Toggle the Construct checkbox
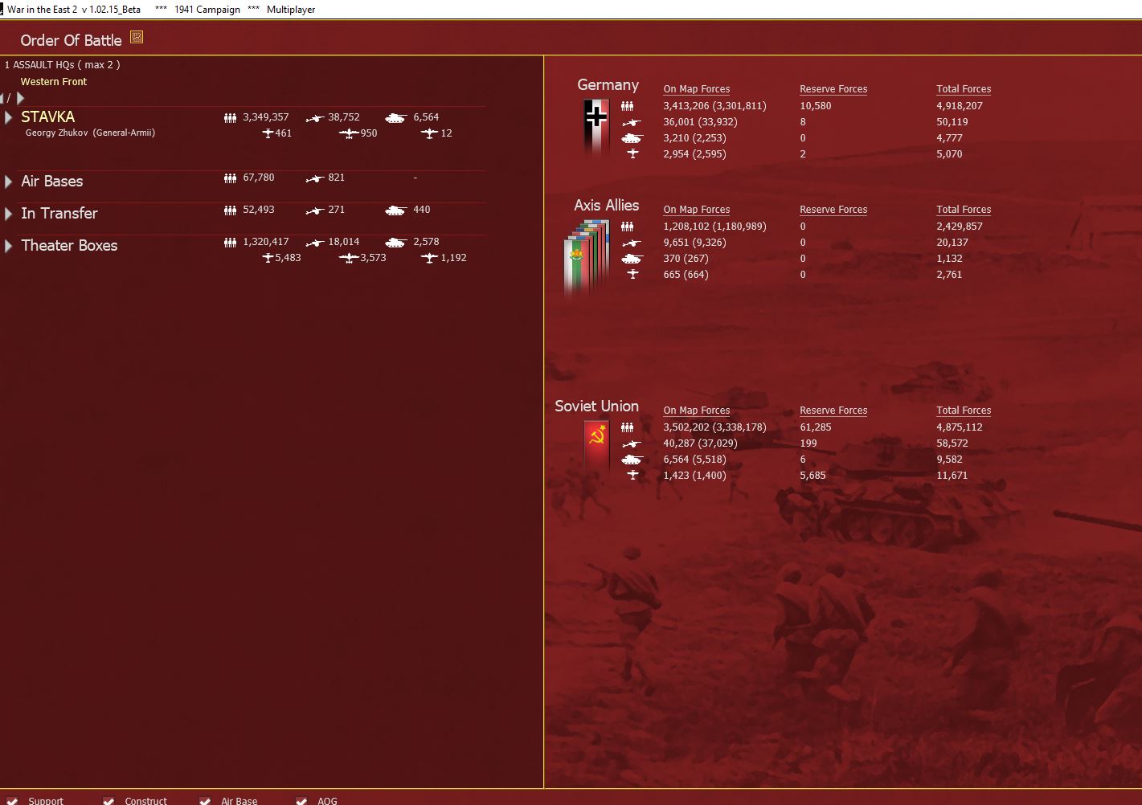 pos(108,801)
